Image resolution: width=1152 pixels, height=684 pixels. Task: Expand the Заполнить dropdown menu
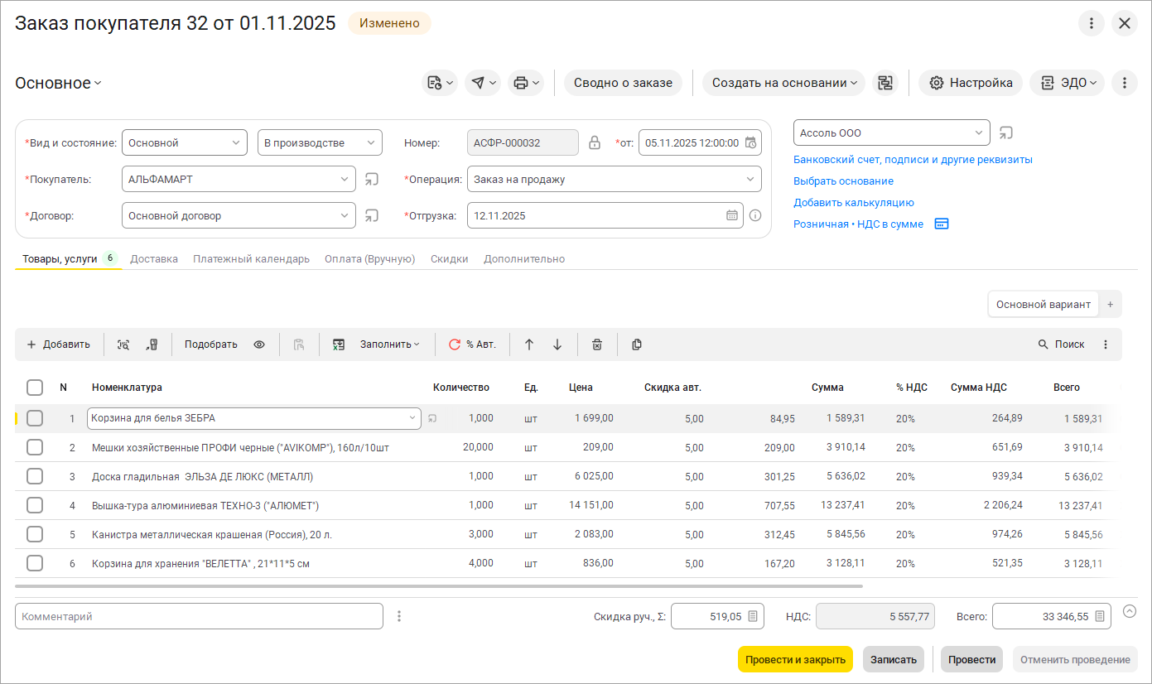click(x=389, y=344)
